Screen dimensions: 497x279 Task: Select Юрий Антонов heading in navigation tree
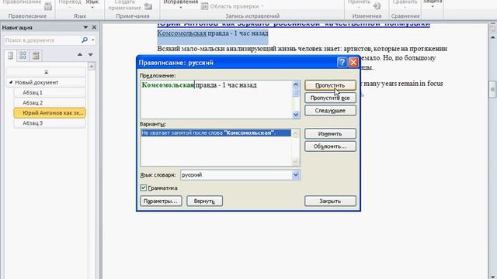coord(50,113)
